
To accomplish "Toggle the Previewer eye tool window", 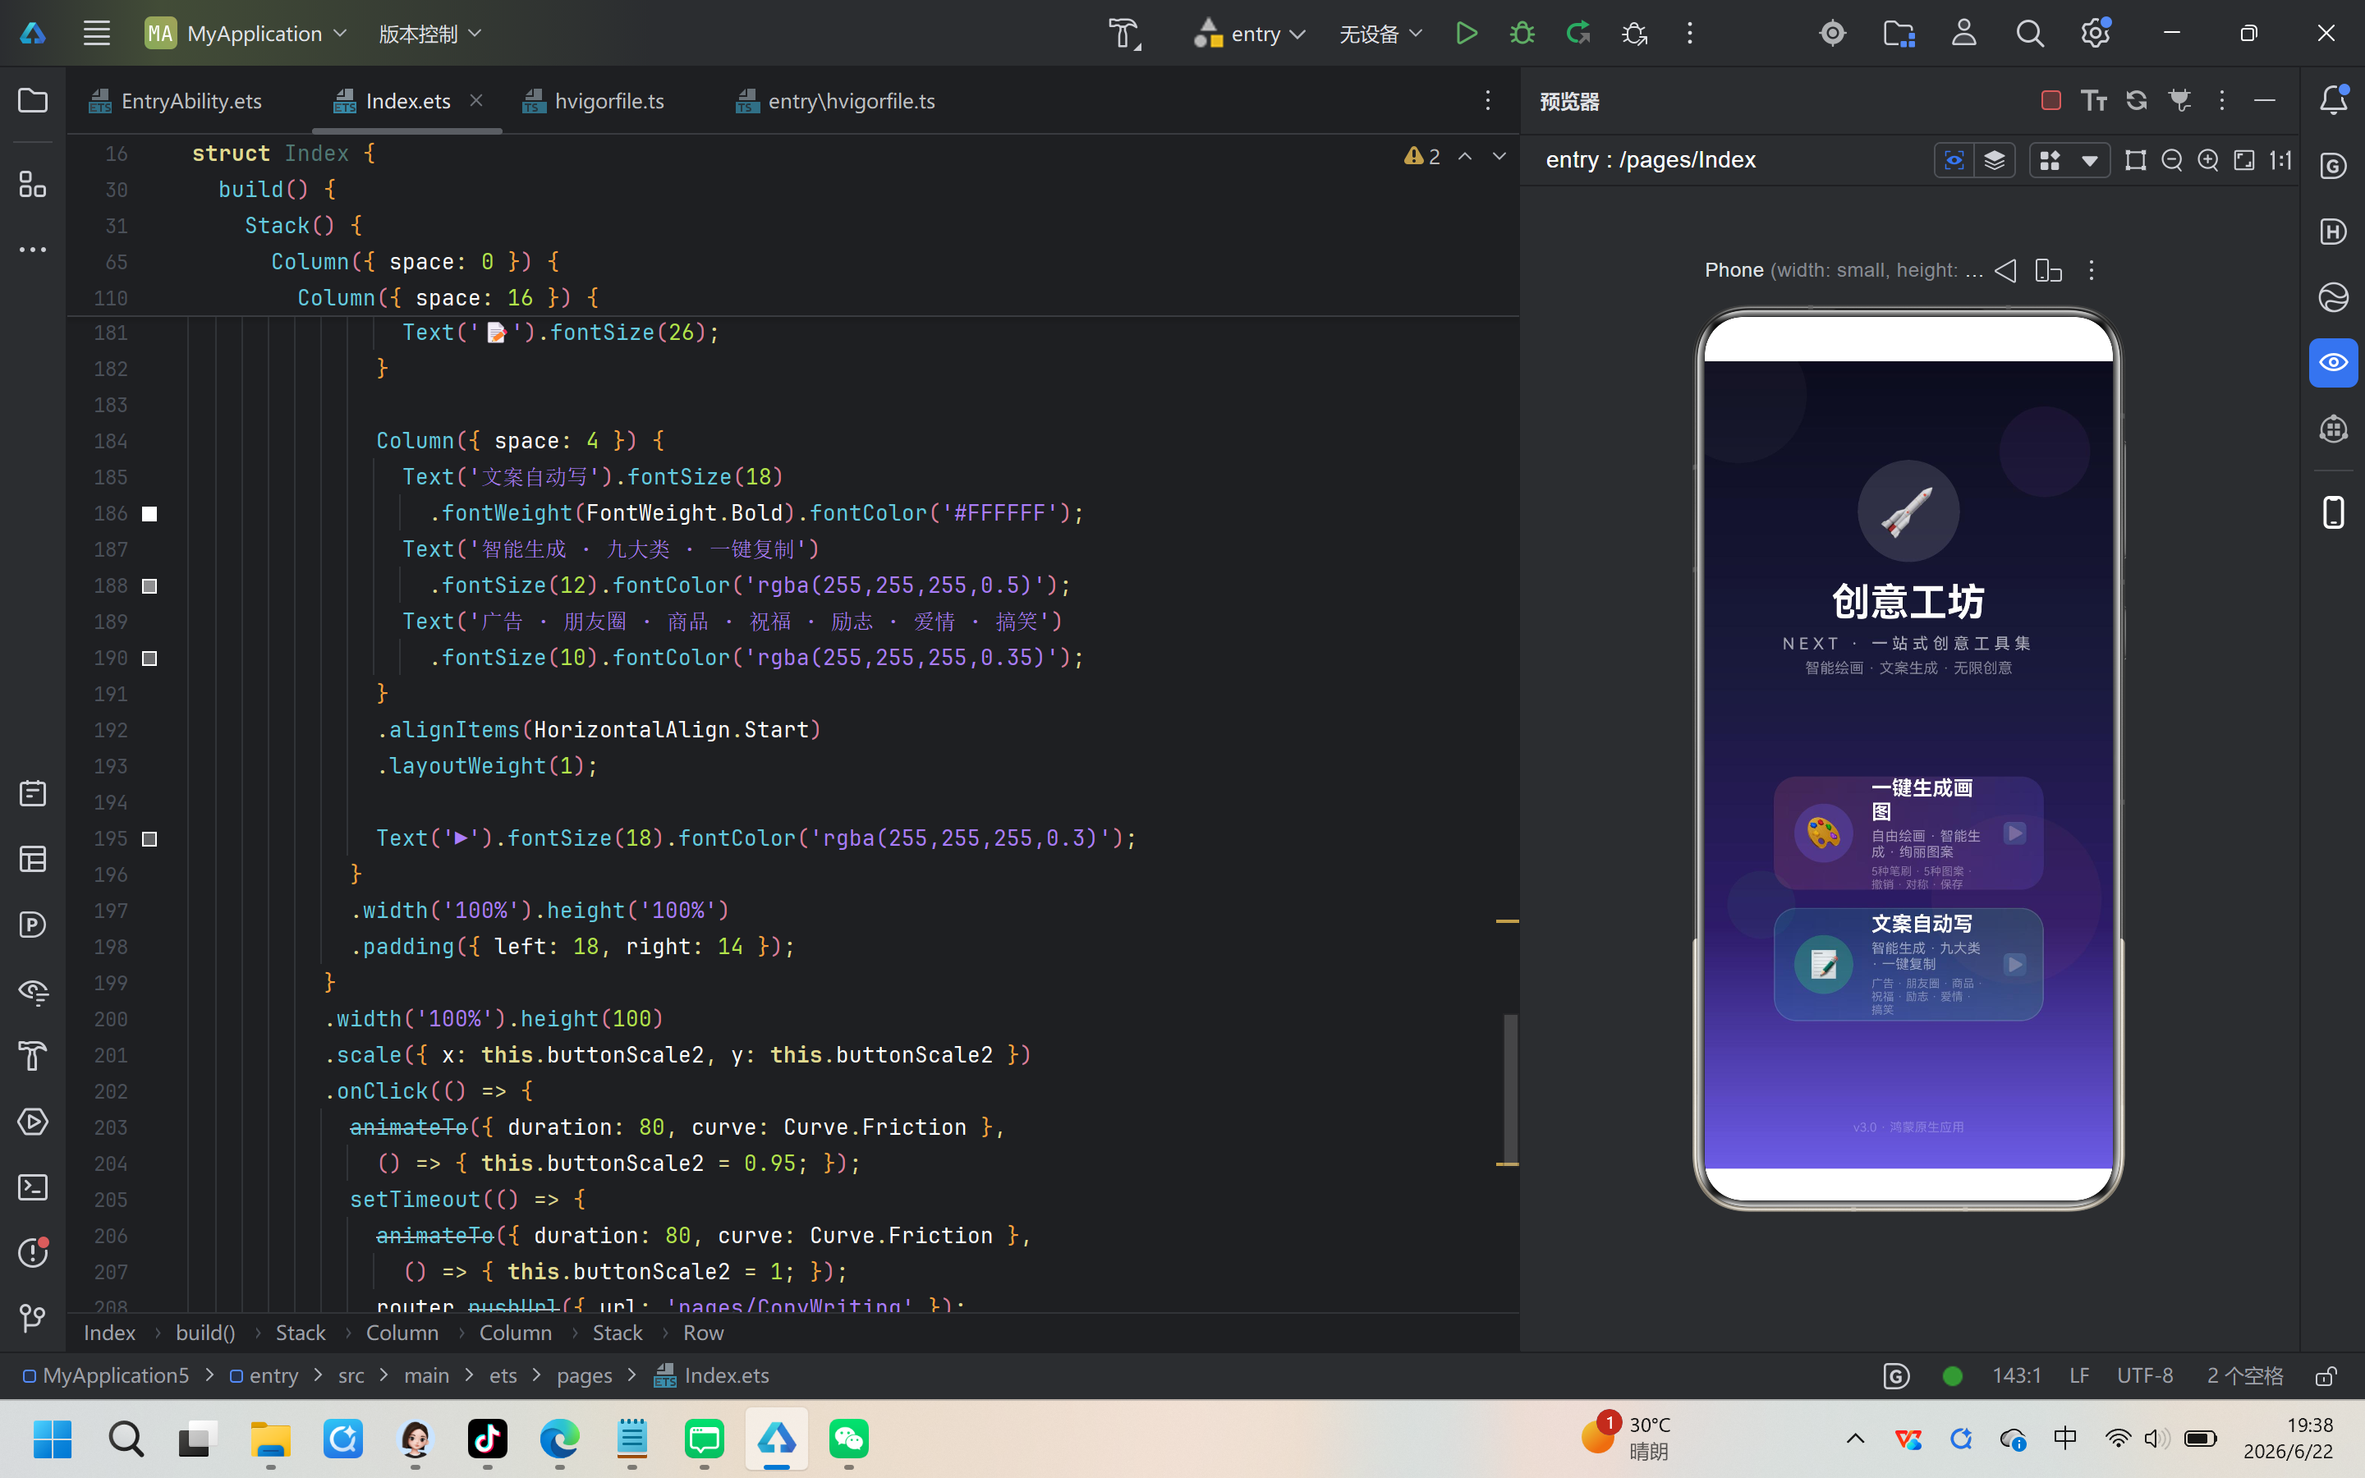I will coord(2334,363).
